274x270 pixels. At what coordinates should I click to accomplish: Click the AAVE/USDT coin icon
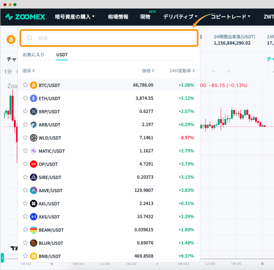[34, 190]
